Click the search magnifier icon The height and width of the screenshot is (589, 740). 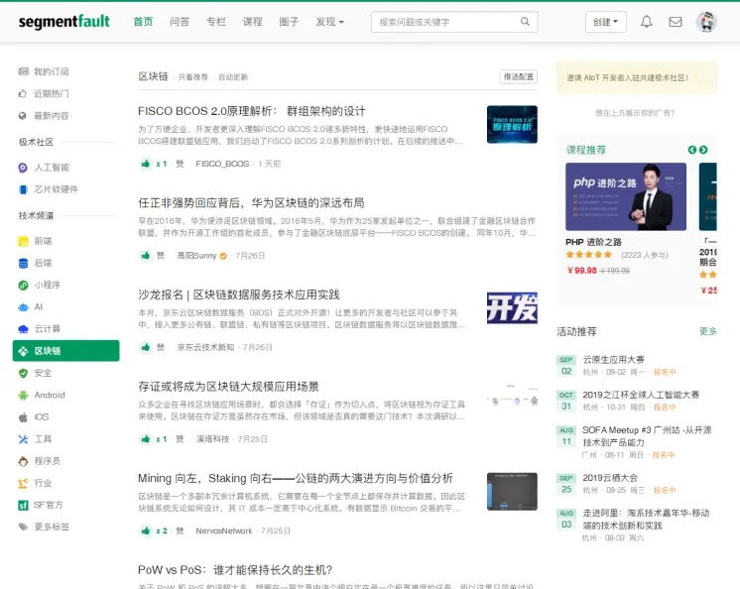point(525,22)
